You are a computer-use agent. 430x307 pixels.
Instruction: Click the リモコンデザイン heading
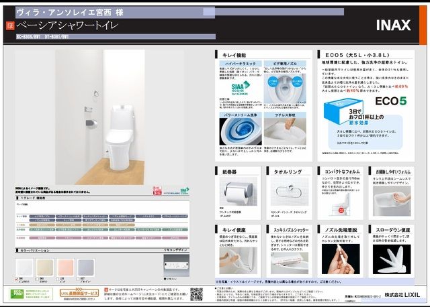[175, 250]
